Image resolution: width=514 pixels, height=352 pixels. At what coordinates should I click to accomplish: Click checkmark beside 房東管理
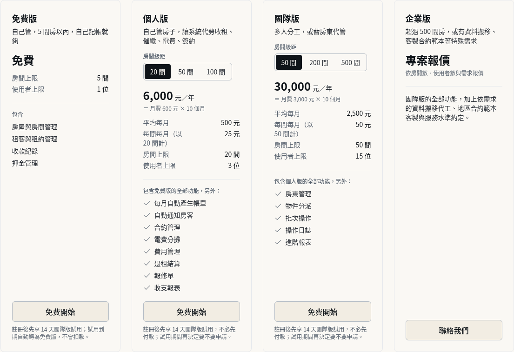[x=278, y=194]
